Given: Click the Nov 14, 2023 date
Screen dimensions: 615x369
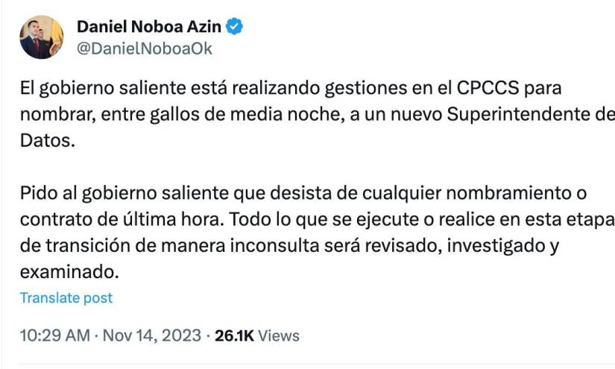Looking at the screenshot, I should point(152,335).
